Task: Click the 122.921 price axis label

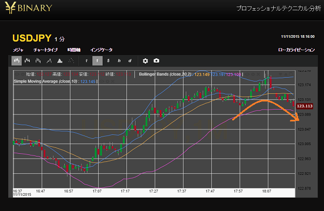Action: click(x=304, y=174)
